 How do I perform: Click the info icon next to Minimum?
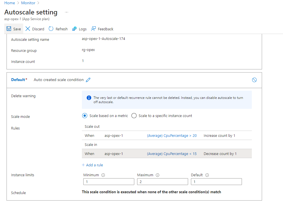(103, 175)
